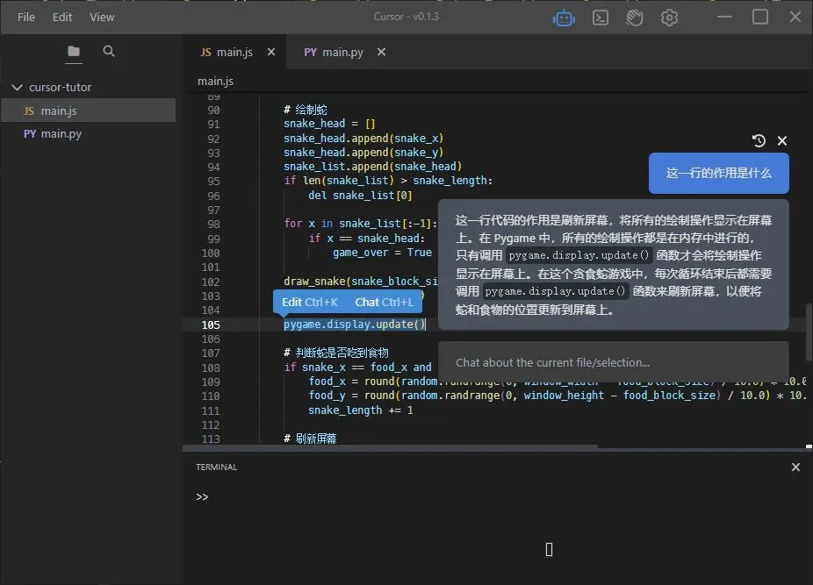The image size is (813, 585).
Task: Close the main.js editor tab
Action: point(271,52)
